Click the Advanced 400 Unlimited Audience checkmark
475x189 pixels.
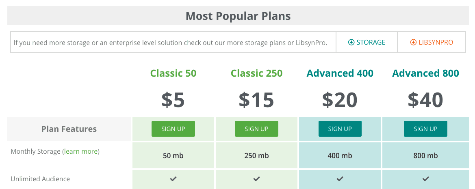[x=340, y=179]
